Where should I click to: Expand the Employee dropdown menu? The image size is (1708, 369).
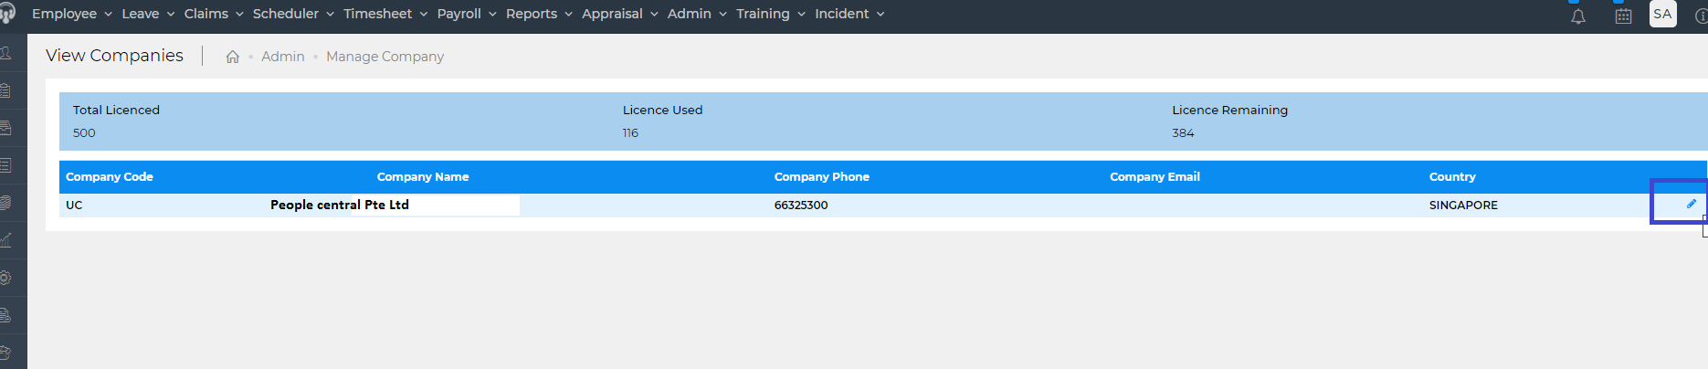click(x=71, y=14)
